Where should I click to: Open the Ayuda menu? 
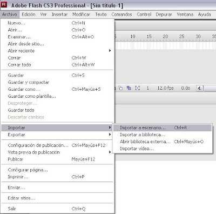[x=205, y=14]
